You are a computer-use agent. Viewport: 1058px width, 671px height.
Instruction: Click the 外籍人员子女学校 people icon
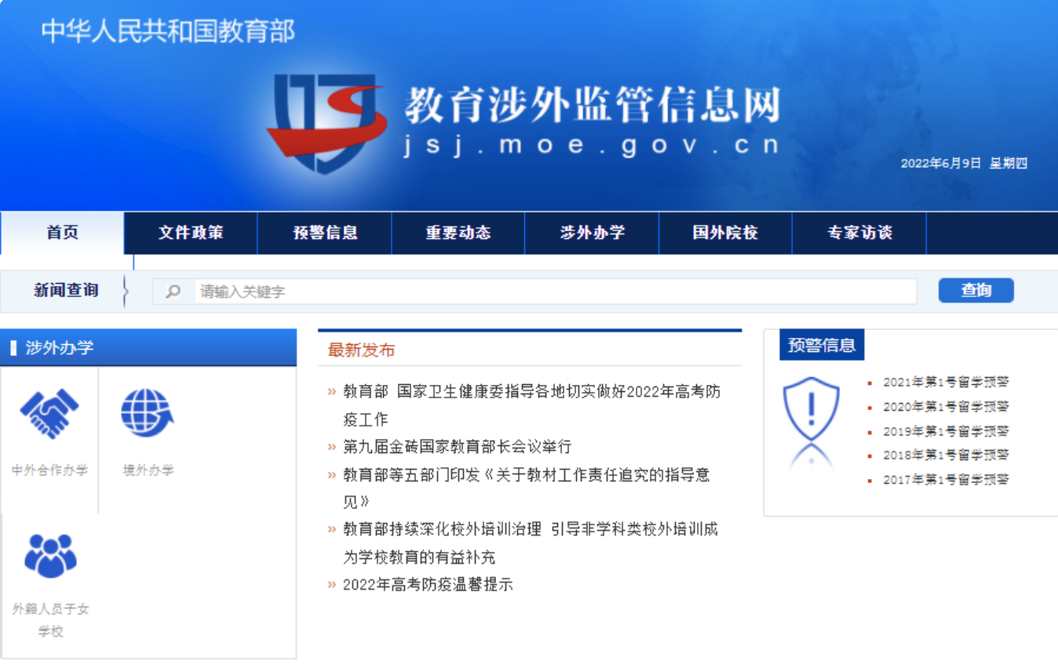pos(50,556)
